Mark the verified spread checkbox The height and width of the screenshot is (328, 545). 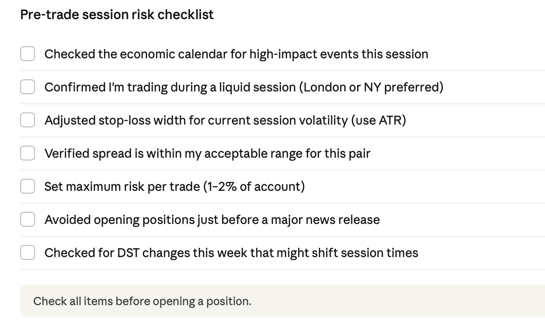click(x=28, y=153)
